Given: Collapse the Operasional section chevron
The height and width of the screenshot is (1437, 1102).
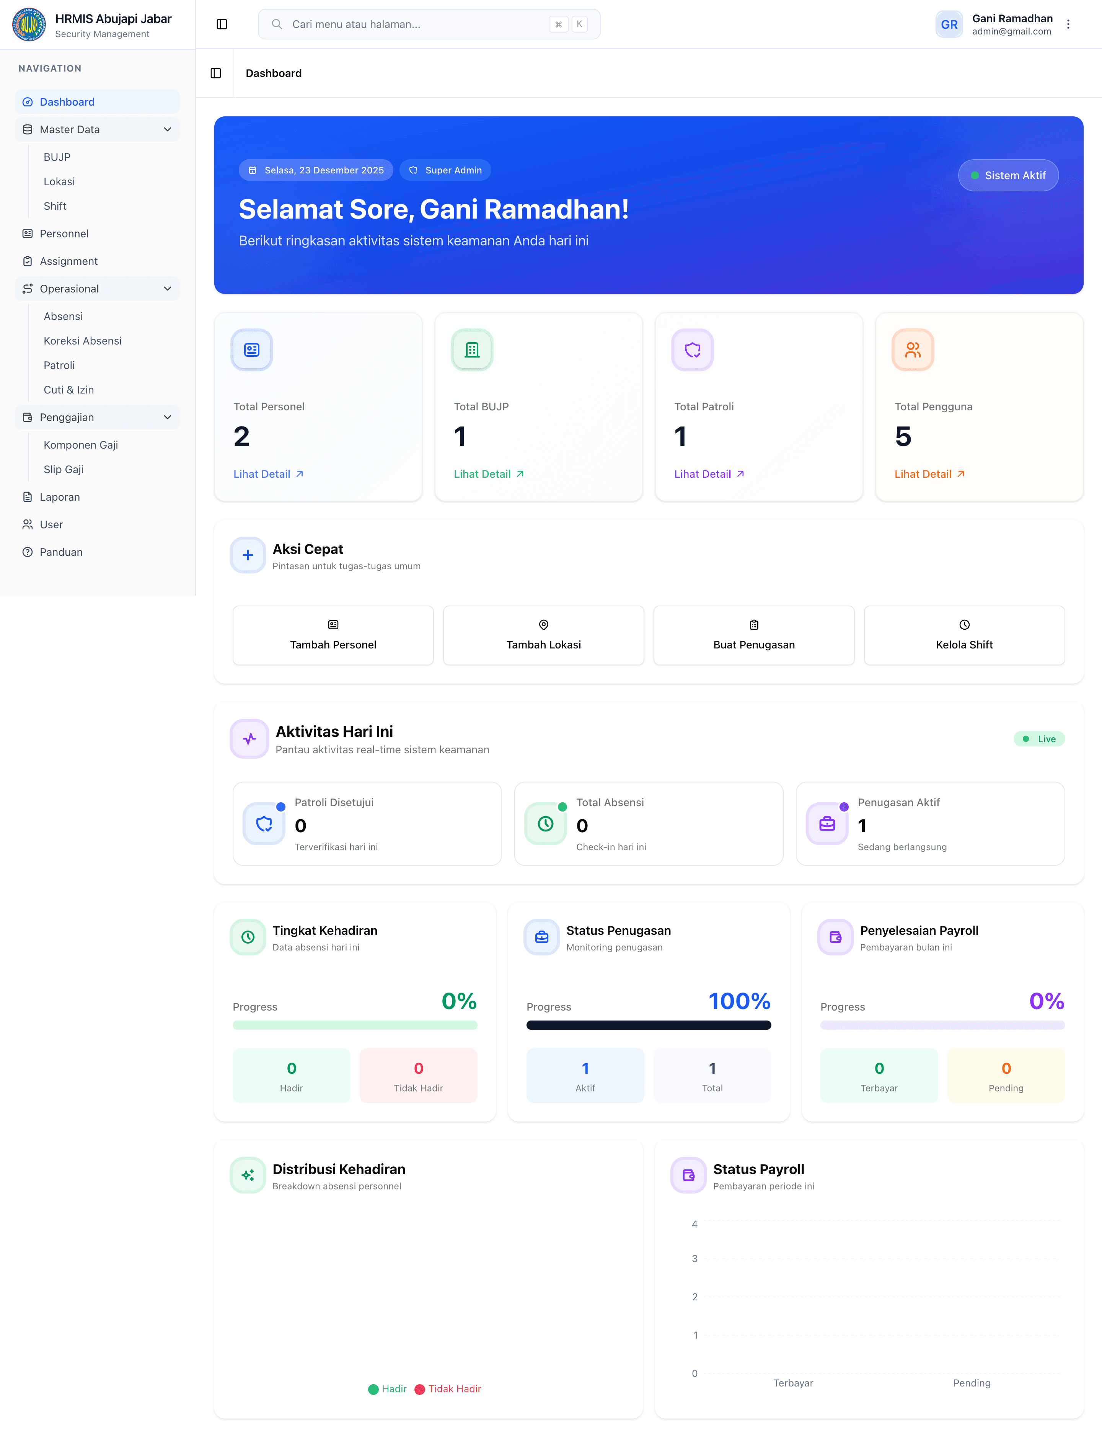Looking at the screenshot, I should click(167, 289).
